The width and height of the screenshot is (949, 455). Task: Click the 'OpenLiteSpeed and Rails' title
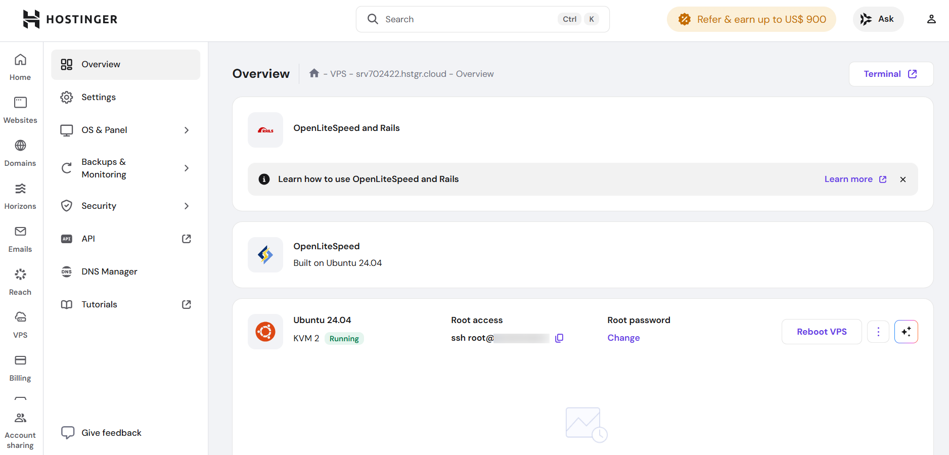(346, 128)
